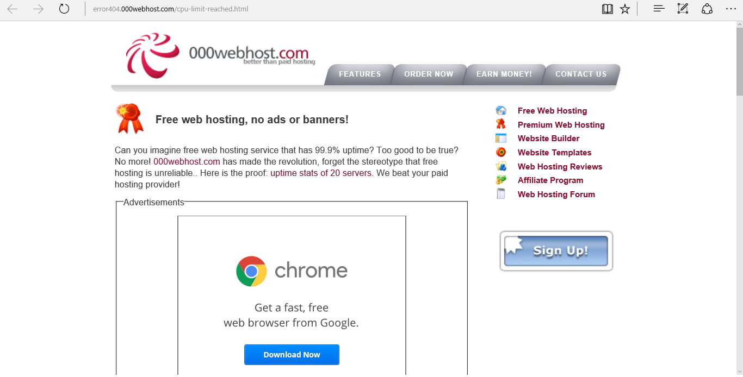
Task: Visit the Web Hosting Reviews link
Action: coord(560,167)
